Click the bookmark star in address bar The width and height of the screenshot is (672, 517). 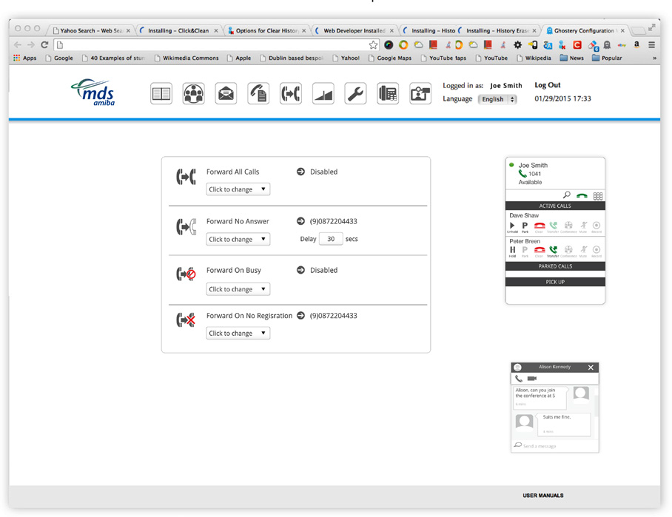tap(373, 44)
